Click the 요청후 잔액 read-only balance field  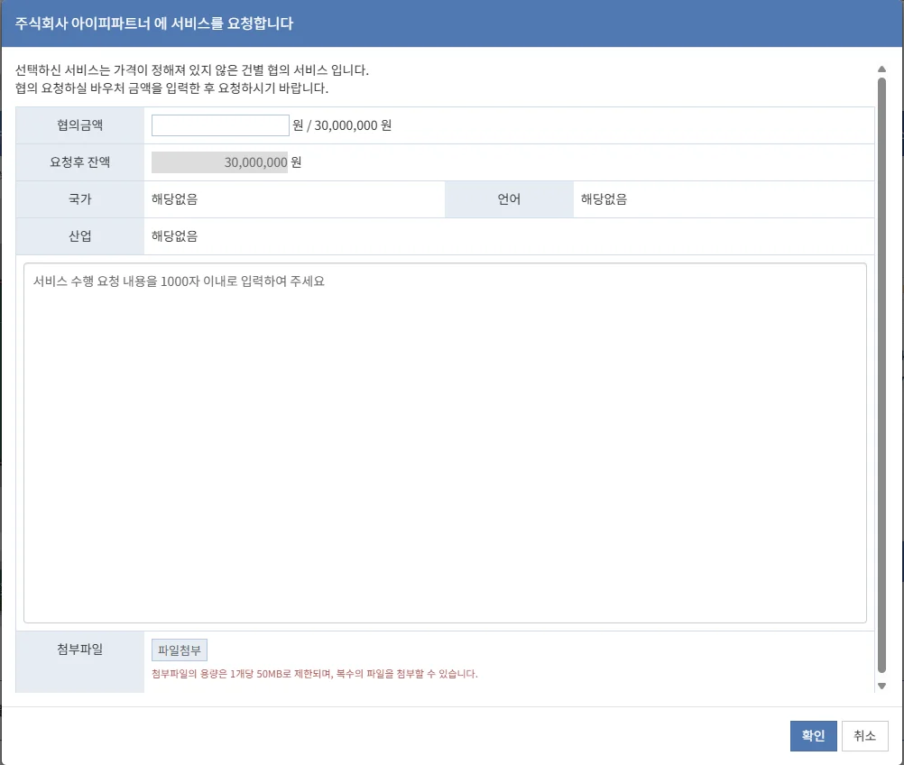[x=219, y=162]
